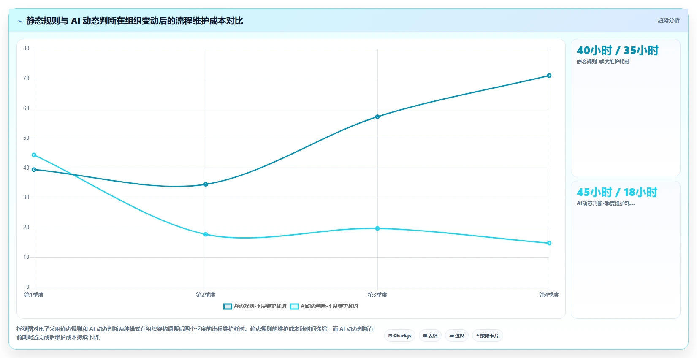Screen dimensions: 697x358
Task: Select the AI dynamic data point at 第1季度
Action: (34, 155)
